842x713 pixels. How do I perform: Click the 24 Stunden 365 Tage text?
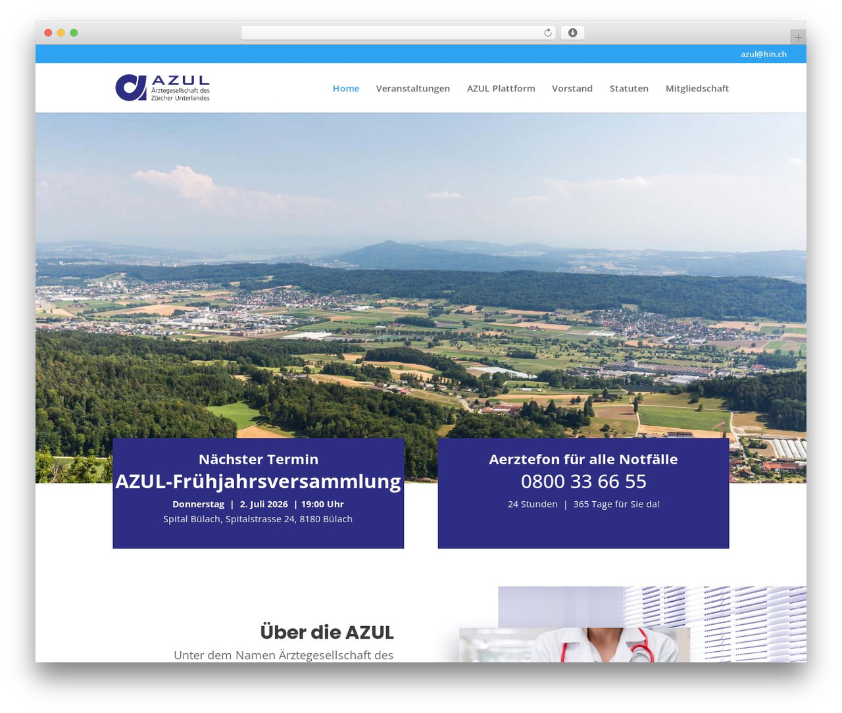(x=583, y=504)
